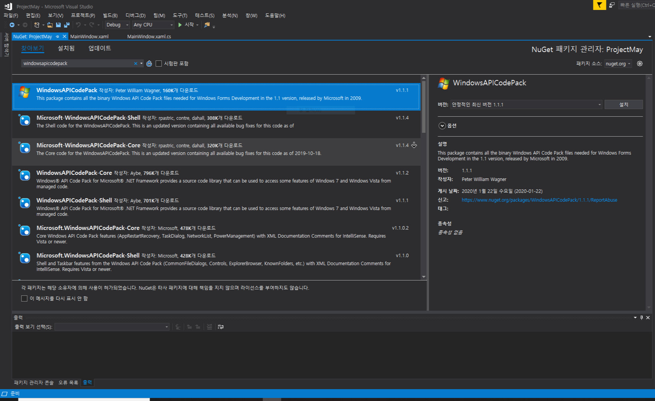Click the Navigate Backward arrow icon
The height and width of the screenshot is (401, 655).
12,25
